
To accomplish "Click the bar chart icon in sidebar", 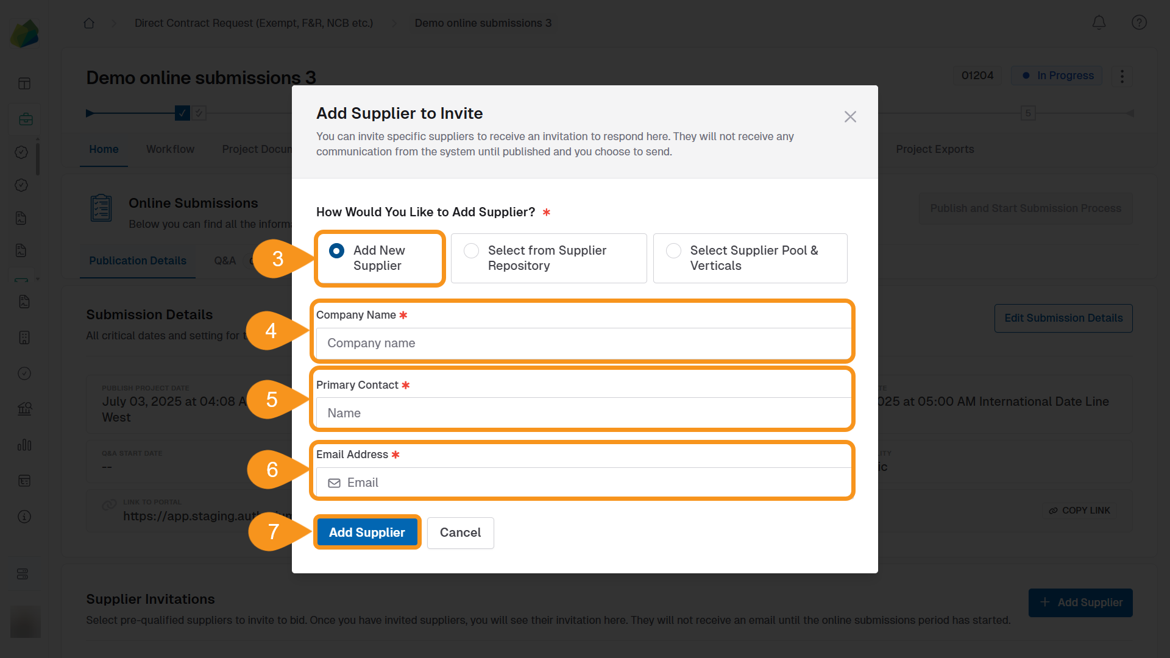I will pos(24,445).
